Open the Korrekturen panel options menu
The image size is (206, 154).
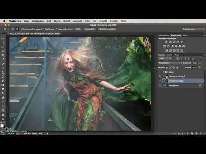pyautogui.click(x=205, y=35)
